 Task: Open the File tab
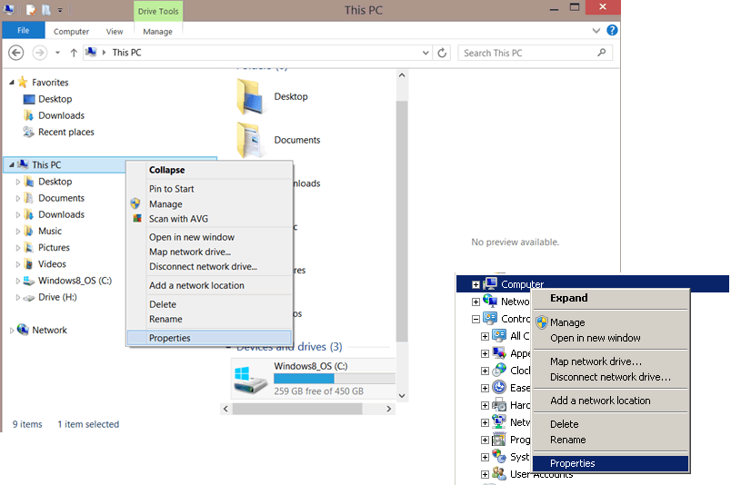(24, 30)
